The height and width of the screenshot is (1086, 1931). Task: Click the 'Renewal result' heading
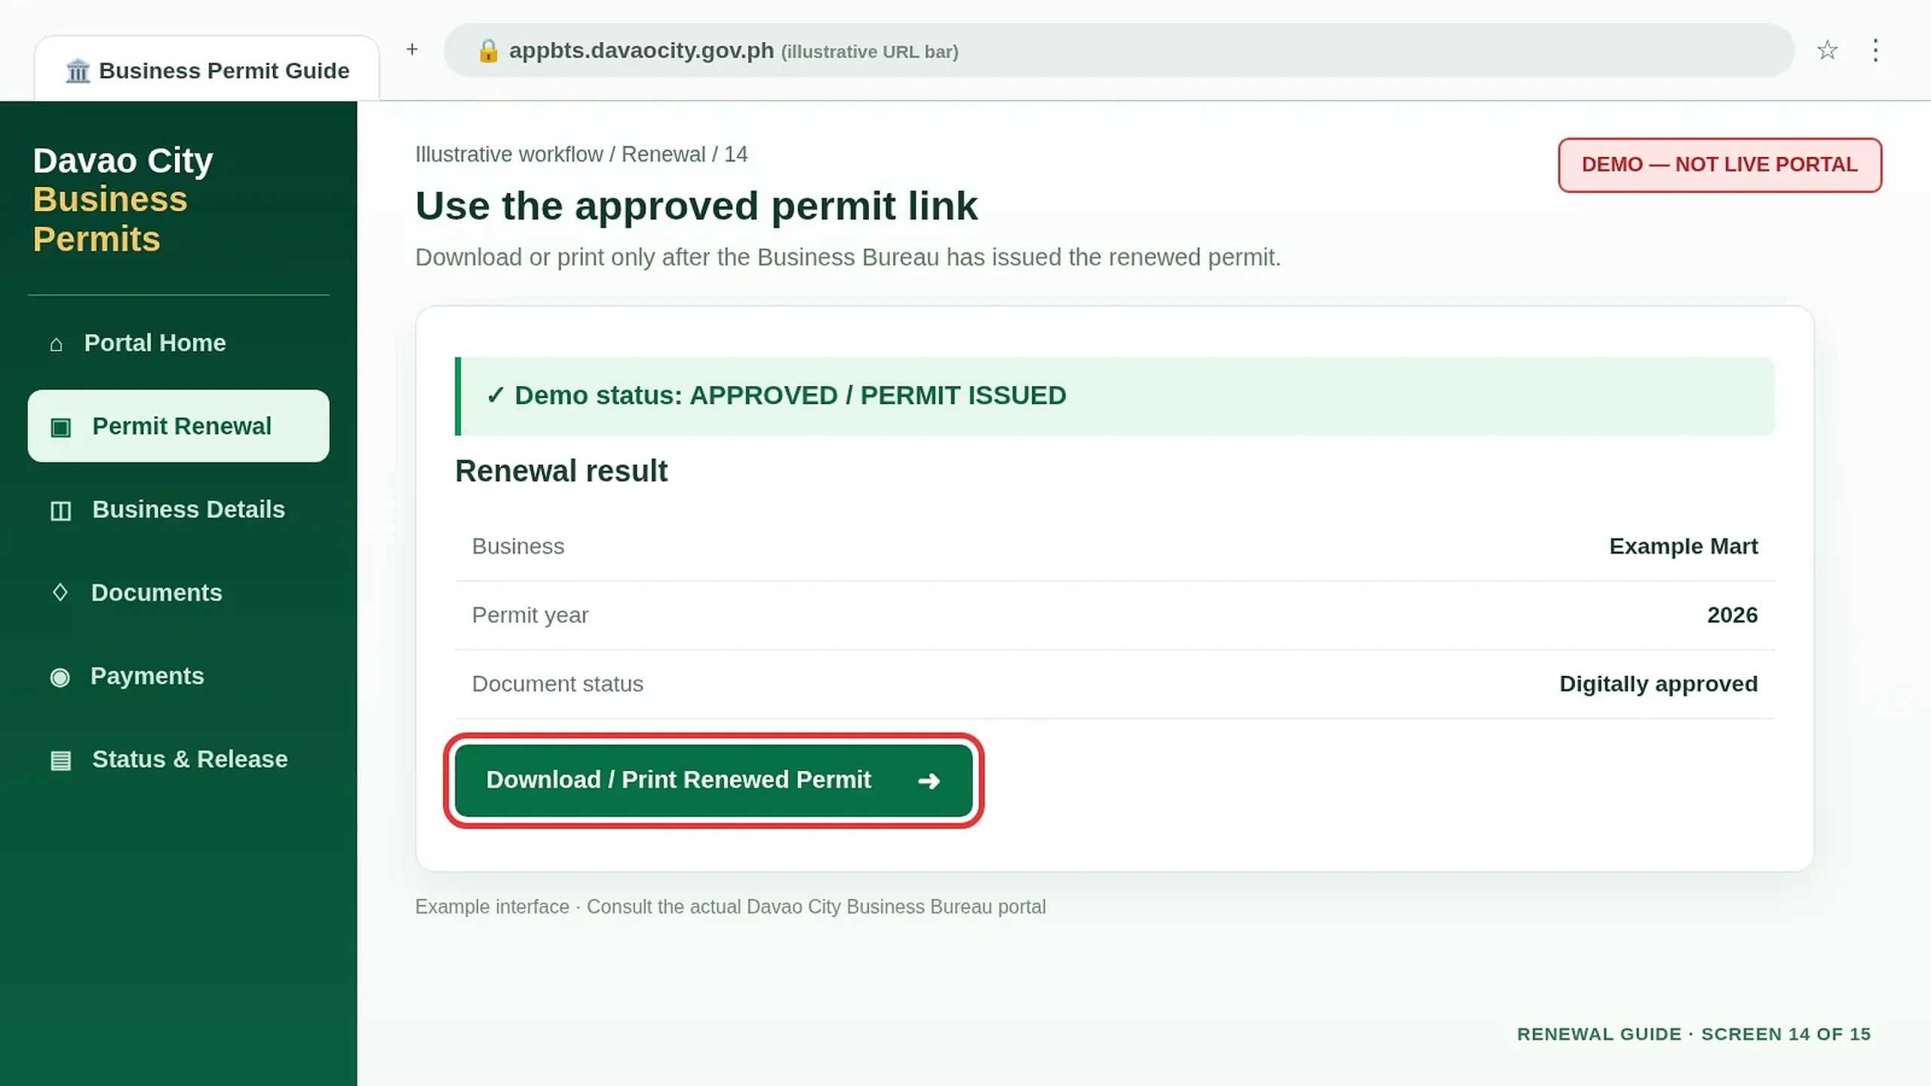[x=561, y=471]
